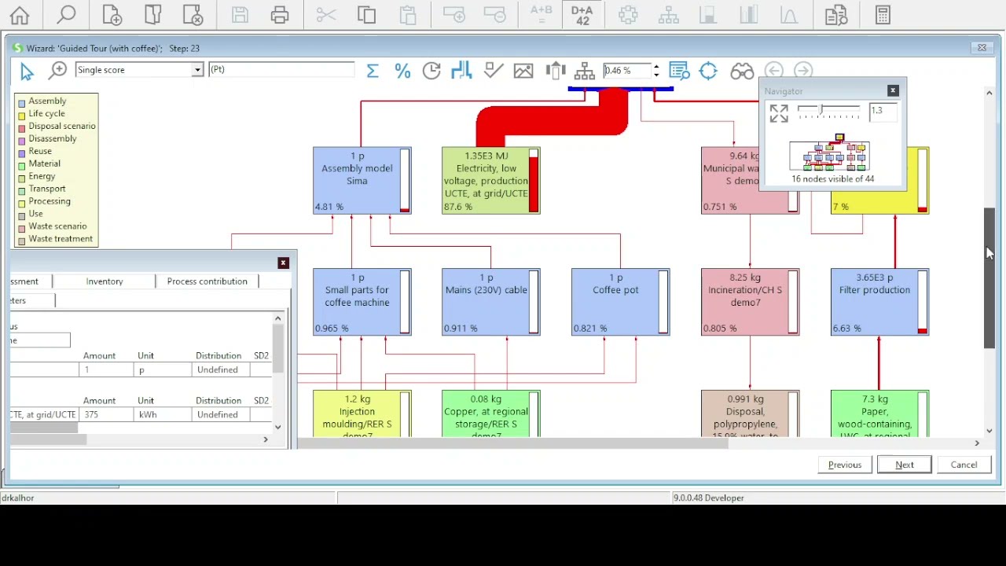Screen dimensions: 1006x566
Task: Select the Incineration/CH S demo7 node
Action: click(x=750, y=302)
